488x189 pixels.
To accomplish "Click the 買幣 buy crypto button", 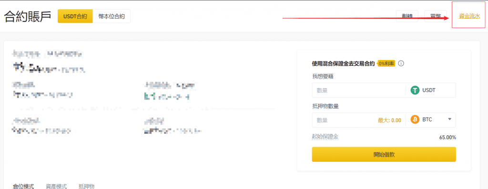I will 436,17.
